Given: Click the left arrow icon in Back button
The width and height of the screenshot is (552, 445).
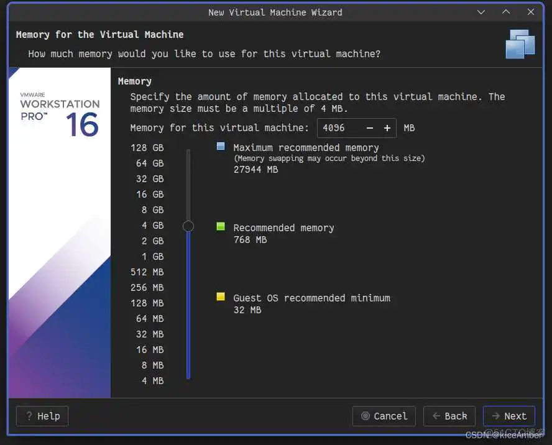Looking at the screenshot, I should pos(435,416).
